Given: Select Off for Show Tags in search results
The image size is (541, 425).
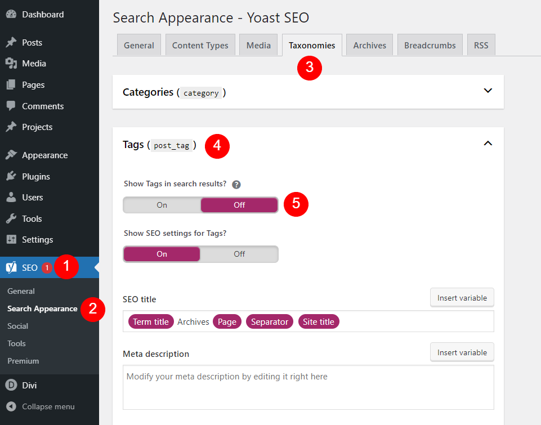Looking at the screenshot, I should click(239, 205).
